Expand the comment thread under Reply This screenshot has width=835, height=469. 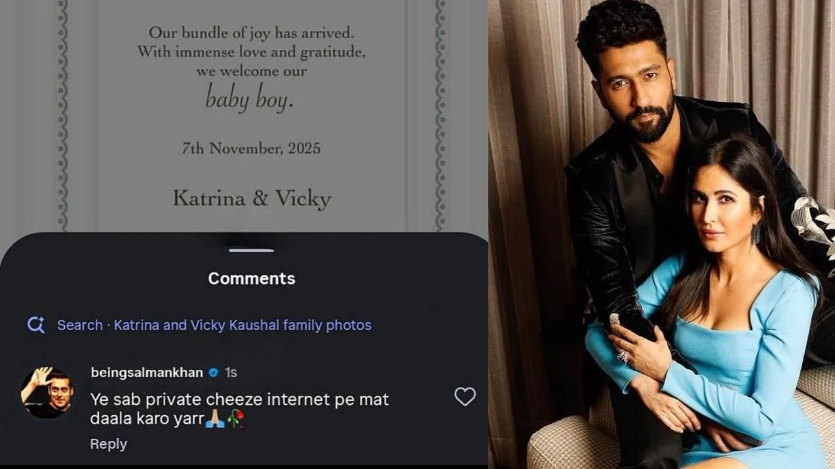click(x=107, y=445)
